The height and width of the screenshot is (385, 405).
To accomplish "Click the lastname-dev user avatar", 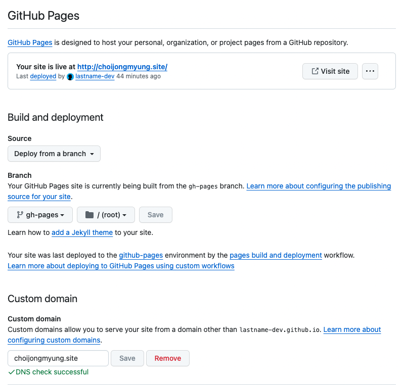I will pyautogui.click(x=70, y=77).
